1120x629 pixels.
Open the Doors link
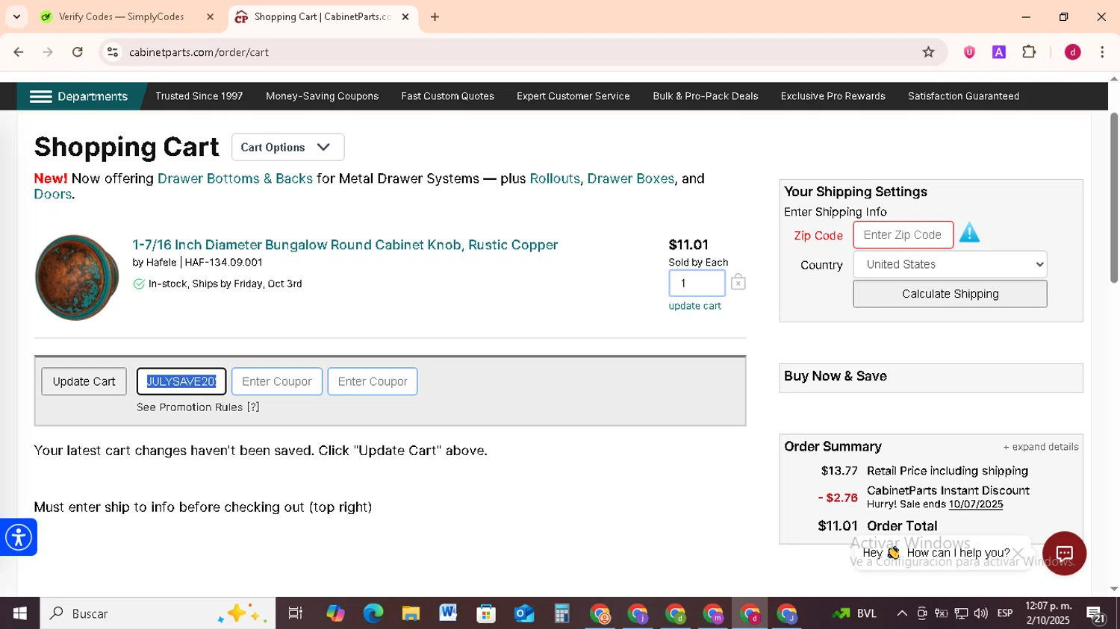[x=52, y=194]
